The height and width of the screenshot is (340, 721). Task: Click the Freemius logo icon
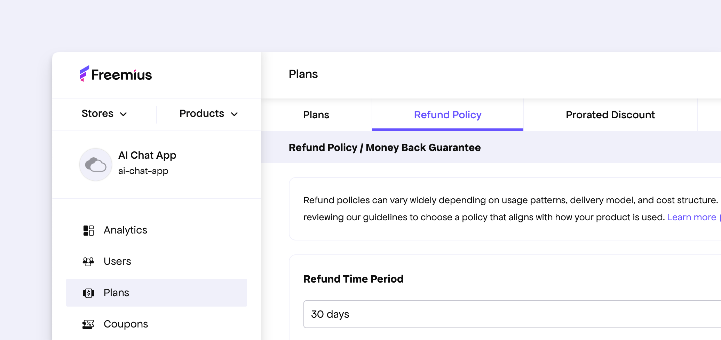tap(84, 73)
